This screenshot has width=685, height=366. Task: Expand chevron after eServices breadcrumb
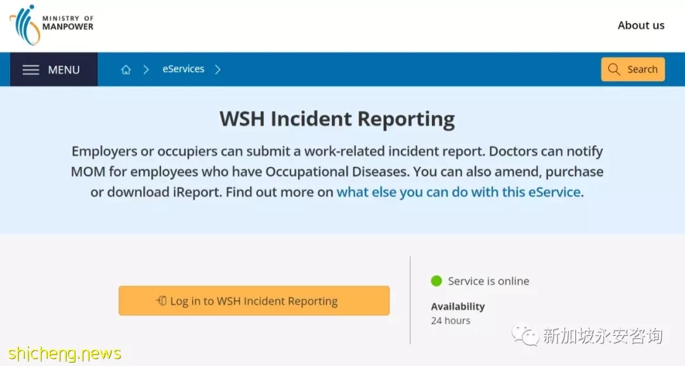coord(218,70)
